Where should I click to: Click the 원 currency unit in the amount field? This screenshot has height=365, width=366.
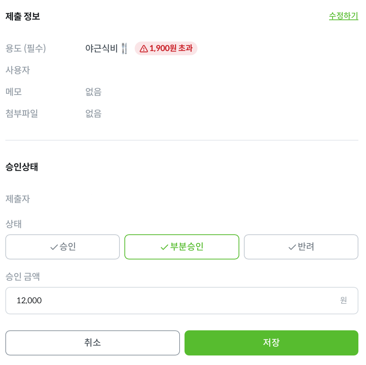(x=343, y=301)
